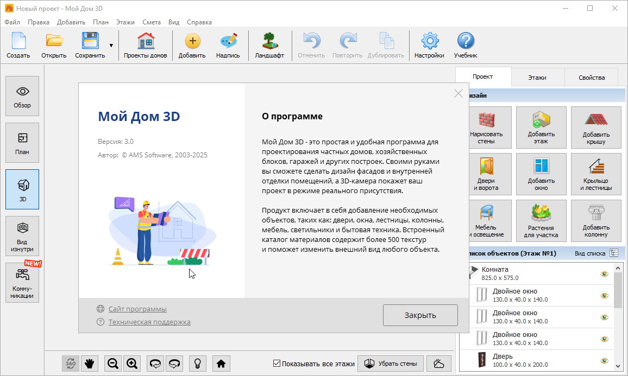628x376 pixels.
Task: Click the Отменить undo arrow
Action: coord(311,46)
